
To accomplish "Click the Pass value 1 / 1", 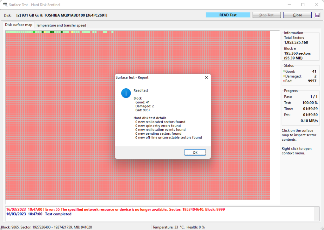I will [x=314, y=97].
